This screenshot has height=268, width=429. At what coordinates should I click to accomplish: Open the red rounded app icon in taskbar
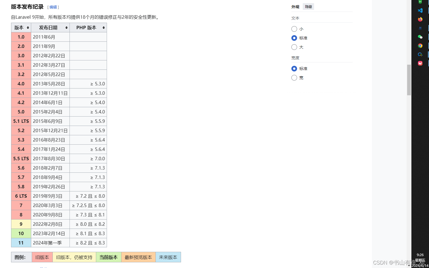420,63
